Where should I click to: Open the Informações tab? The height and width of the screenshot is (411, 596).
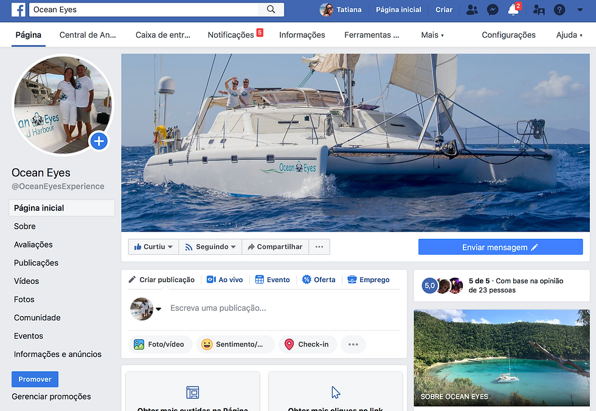302,35
